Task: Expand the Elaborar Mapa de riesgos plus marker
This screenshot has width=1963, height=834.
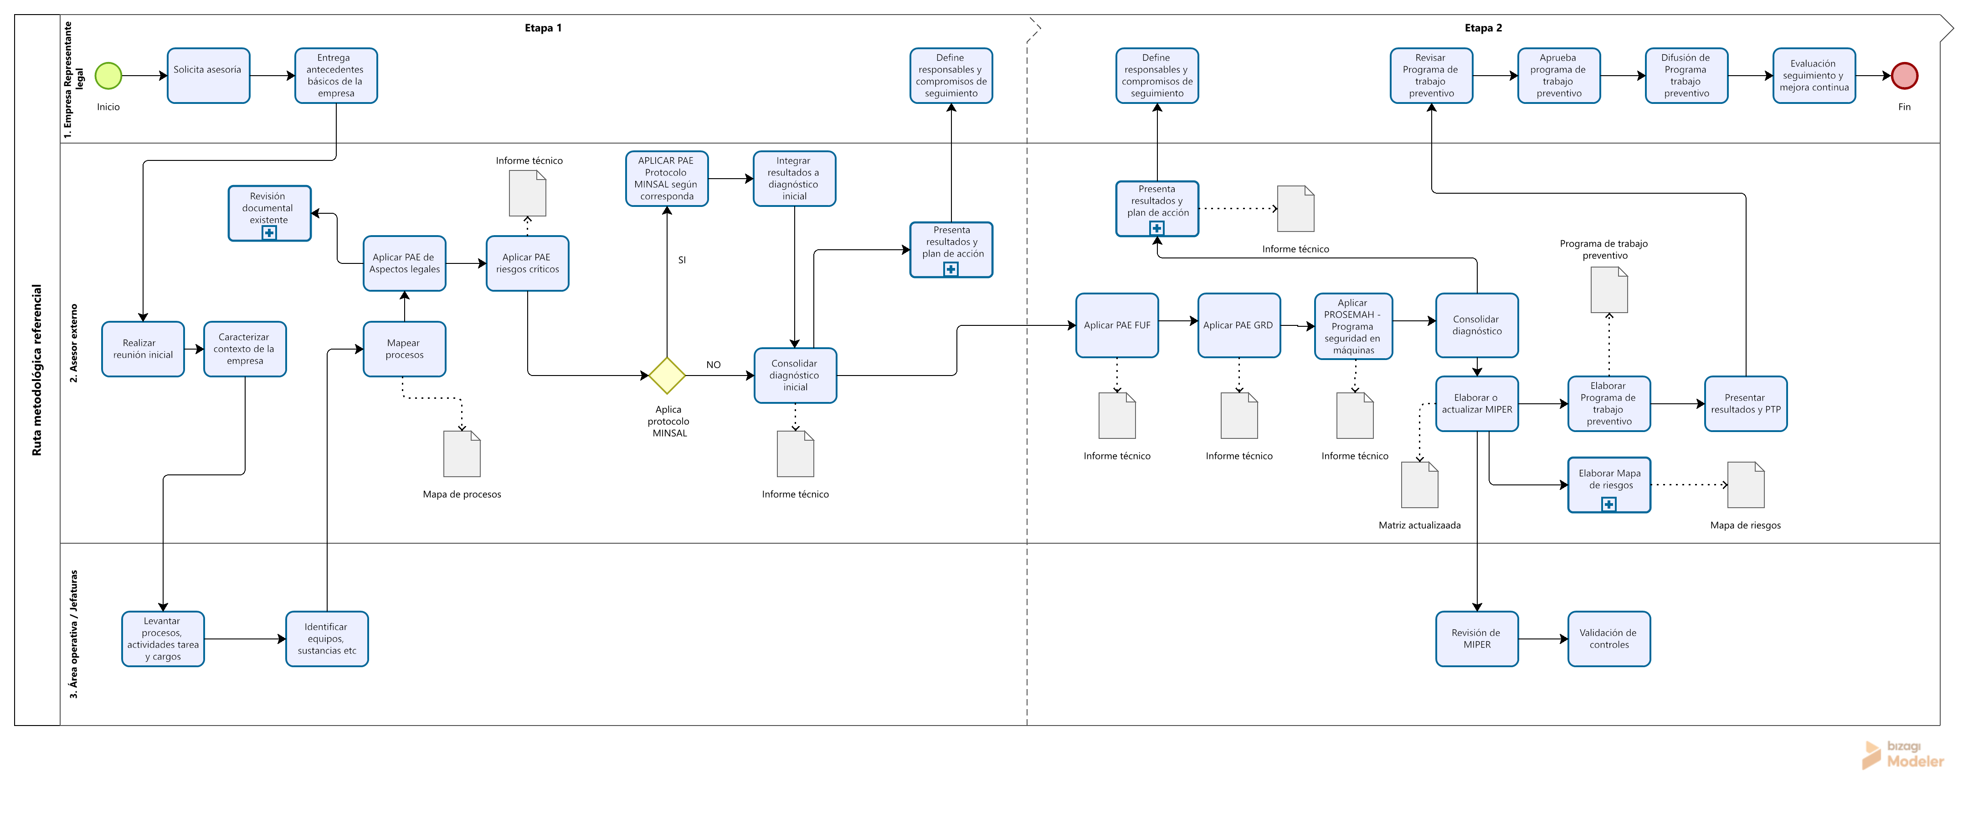Action: 1608,504
